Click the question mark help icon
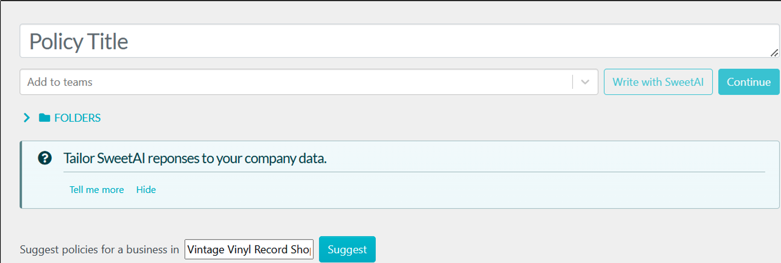This screenshot has width=781, height=263. click(x=45, y=158)
